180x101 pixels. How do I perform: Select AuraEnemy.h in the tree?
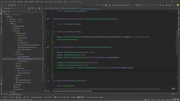click(24, 61)
